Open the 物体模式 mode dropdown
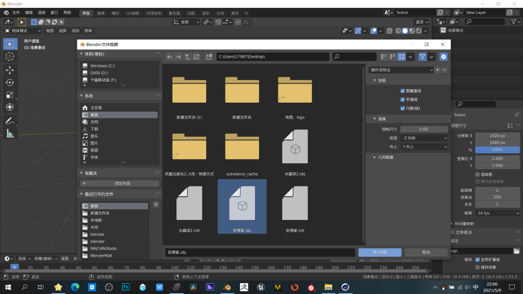 [x=23, y=31]
